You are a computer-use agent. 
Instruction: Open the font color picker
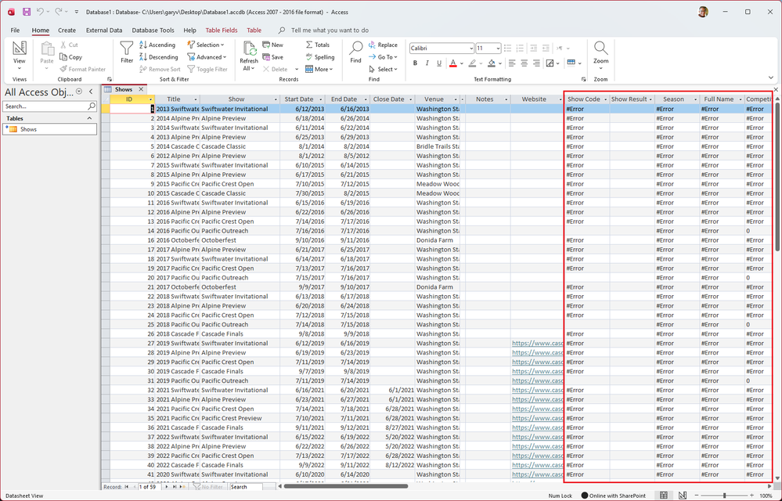tap(461, 63)
